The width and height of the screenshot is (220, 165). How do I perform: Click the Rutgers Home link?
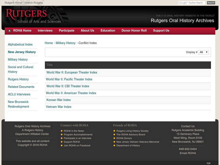click(13, 3)
